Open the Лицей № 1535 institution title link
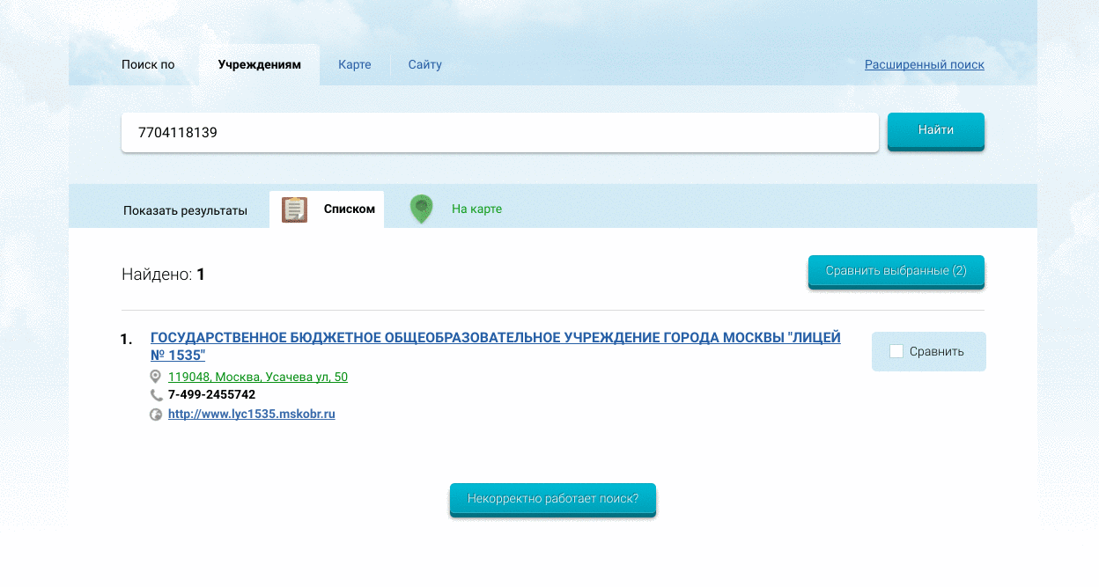 [x=496, y=347]
